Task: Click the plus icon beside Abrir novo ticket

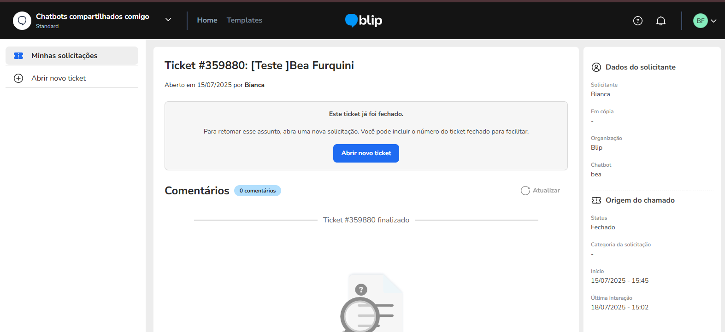Action: click(x=18, y=78)
